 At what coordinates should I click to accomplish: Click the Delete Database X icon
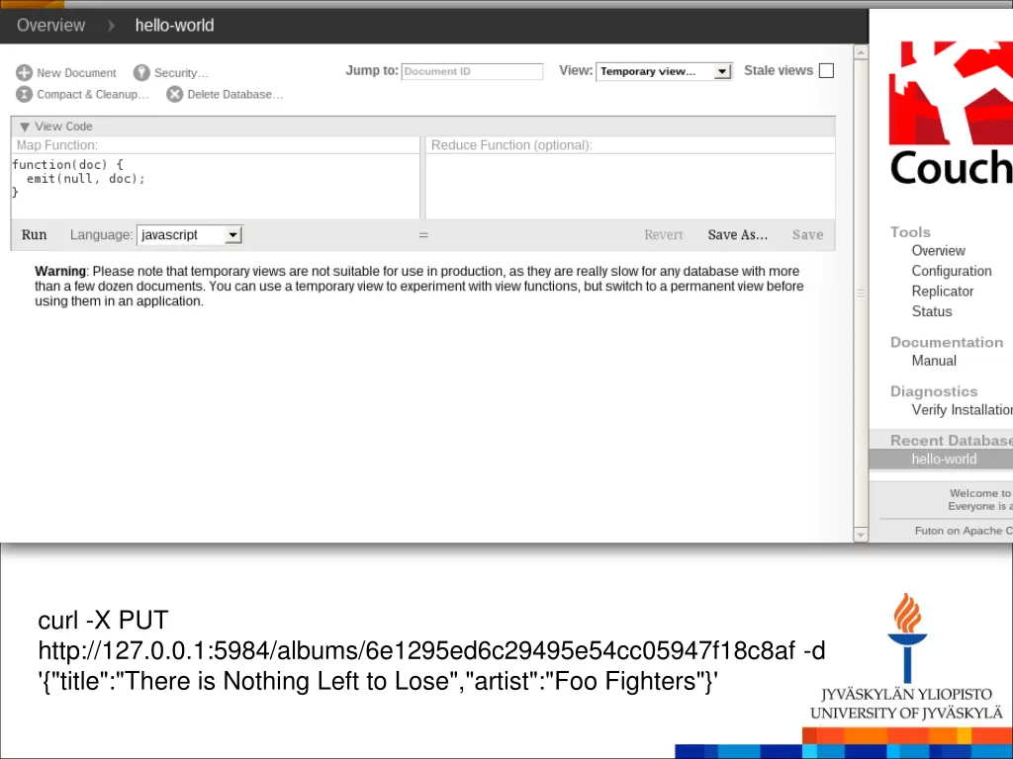[x=174, y=94]
